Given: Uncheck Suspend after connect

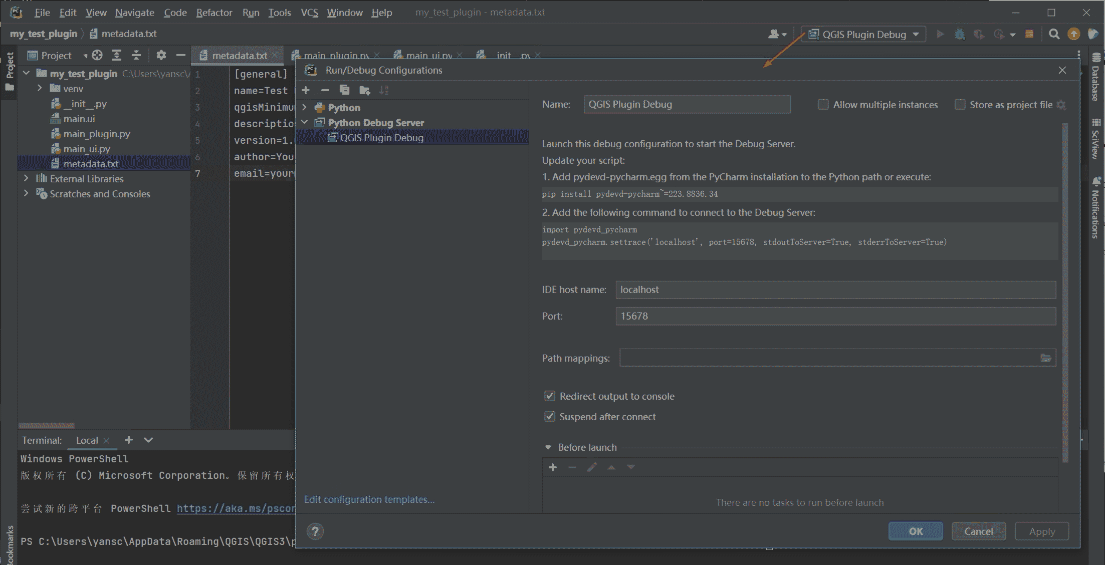Looking at the screenshot, I should click(550, 417).
